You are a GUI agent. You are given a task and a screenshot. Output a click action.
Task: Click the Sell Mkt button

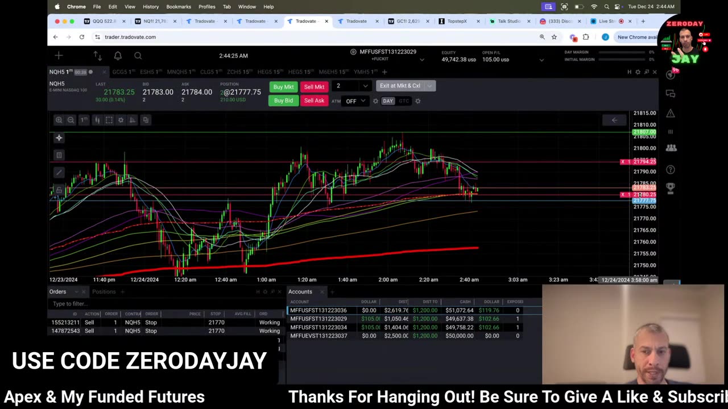coord(314,87)
